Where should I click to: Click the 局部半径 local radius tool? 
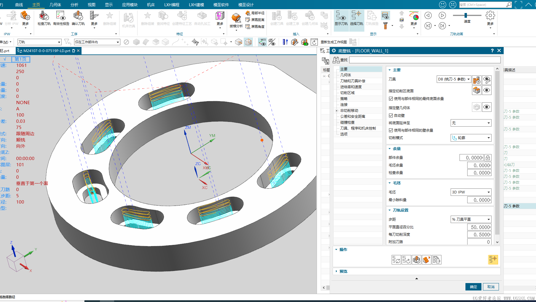click(x=255, y=13)
